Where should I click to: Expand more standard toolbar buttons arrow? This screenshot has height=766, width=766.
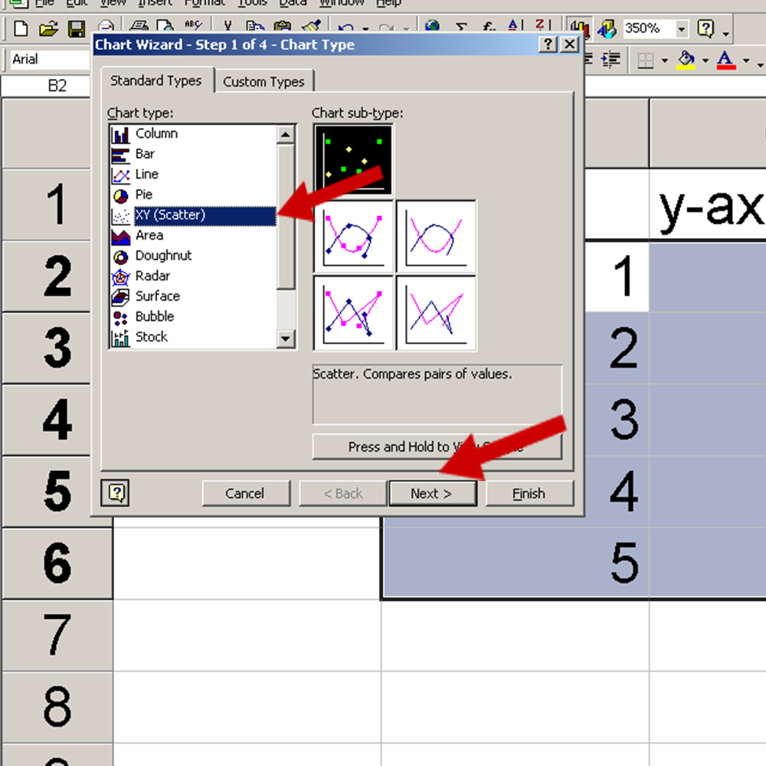726,33
